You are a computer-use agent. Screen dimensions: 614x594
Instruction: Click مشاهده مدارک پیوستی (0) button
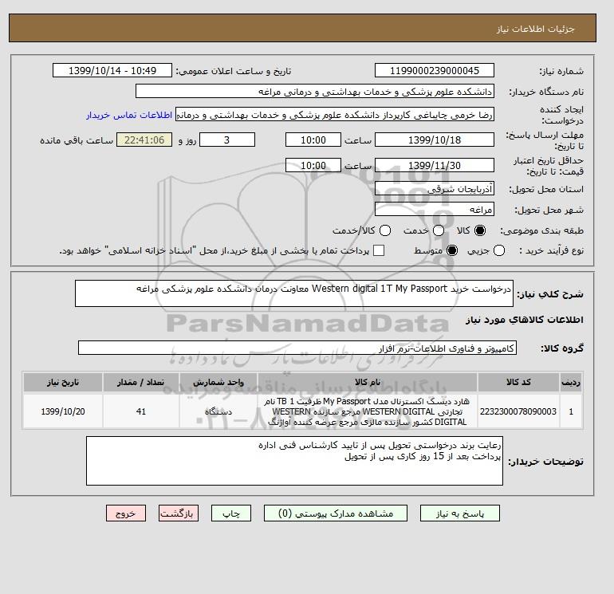[x=336, y=513]
